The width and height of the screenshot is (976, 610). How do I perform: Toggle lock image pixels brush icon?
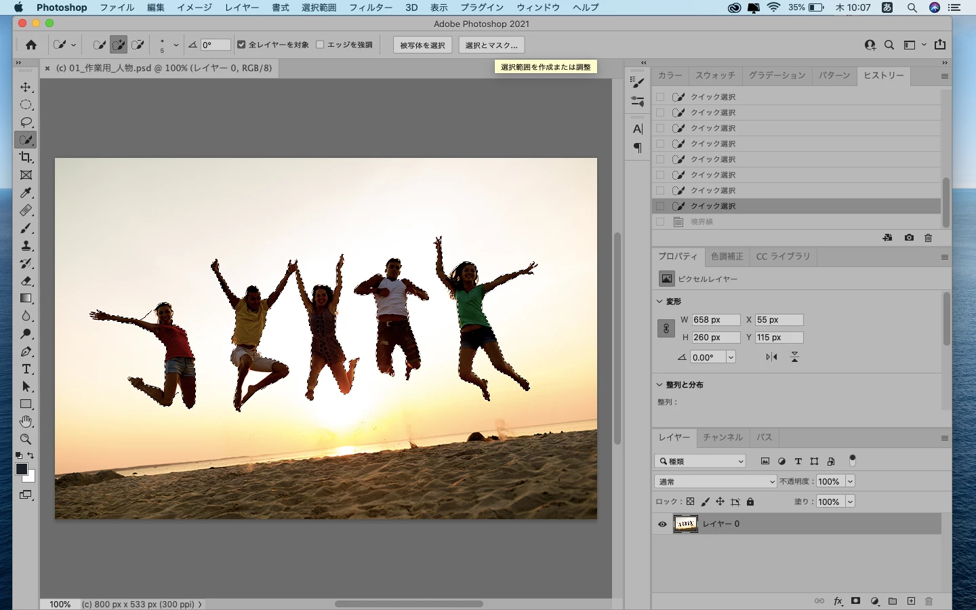click(x=705, y=502)
